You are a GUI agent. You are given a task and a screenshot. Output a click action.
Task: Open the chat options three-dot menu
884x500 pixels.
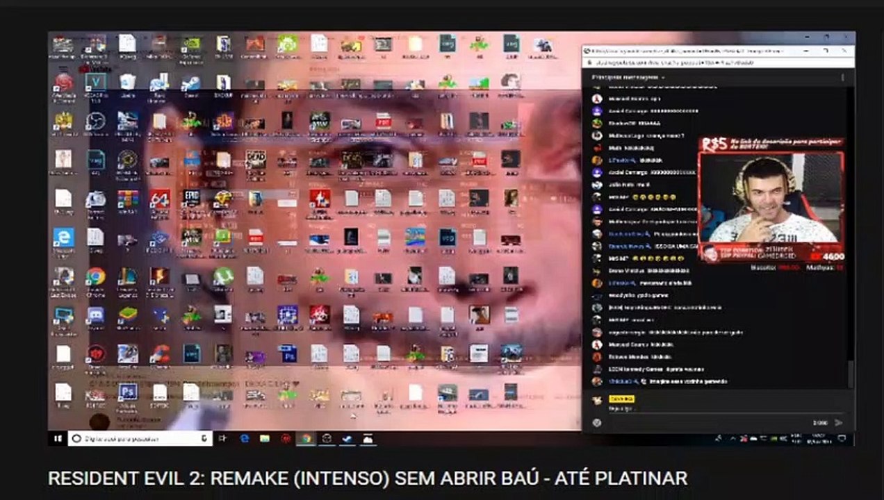pyautogui.click(x=843, y=77)
